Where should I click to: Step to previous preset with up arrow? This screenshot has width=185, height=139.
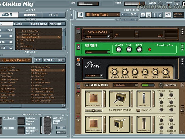point(123,14)
